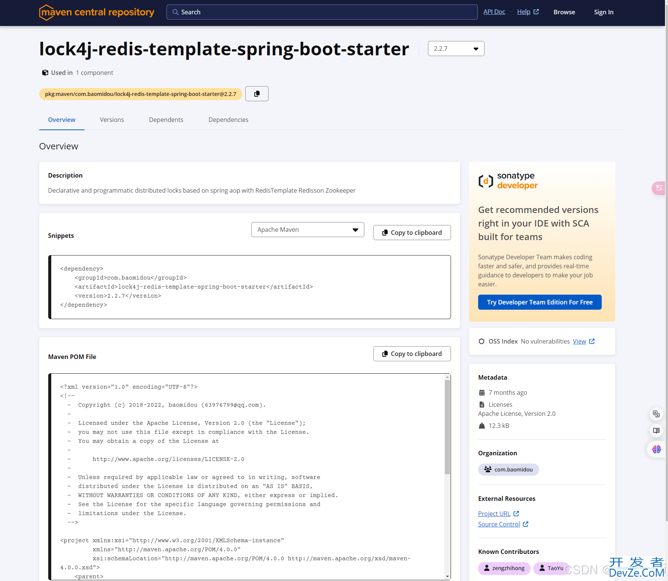
Task: Click the floating brain AI icon
Action: 656,449
